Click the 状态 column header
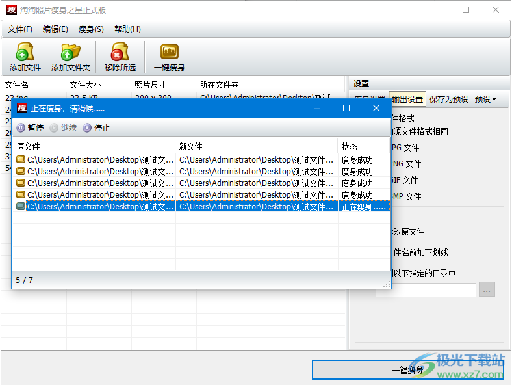Screen dimensions: 512x385 (364, 146)
